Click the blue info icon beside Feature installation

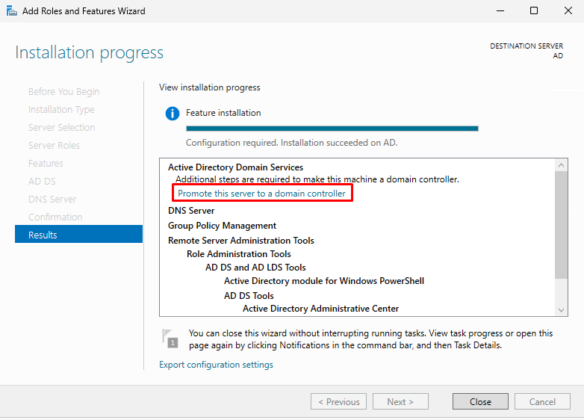pos(173,114)
